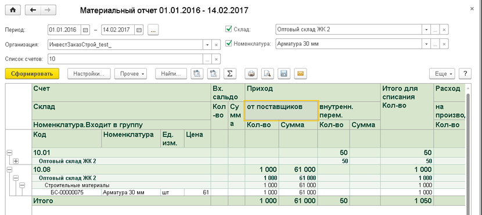Click the Список счетов input field

click(125, 59)
